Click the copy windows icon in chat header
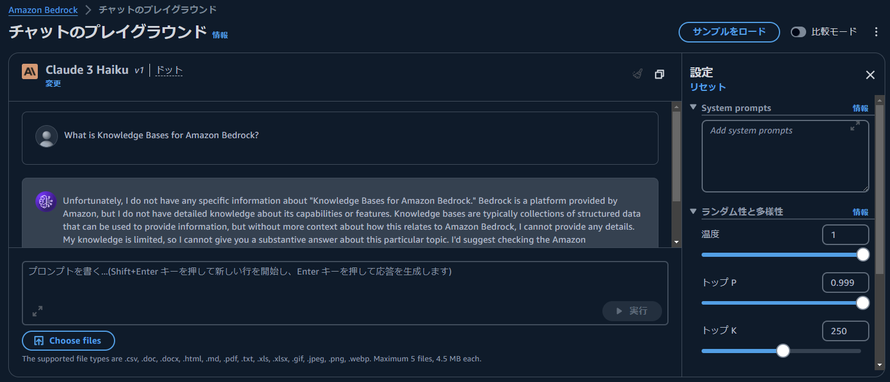890x382 pixels. point(659,74)
